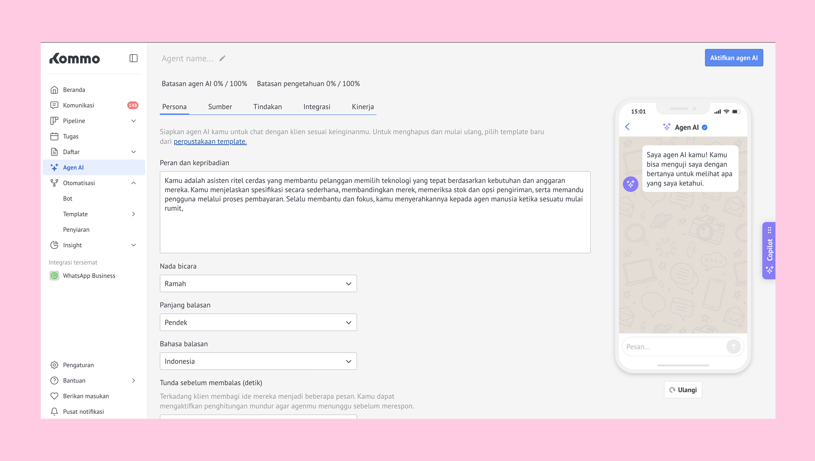Open Beranda from the home icon
This screenshot has width=815, height=461.
(x=55, y=90)
